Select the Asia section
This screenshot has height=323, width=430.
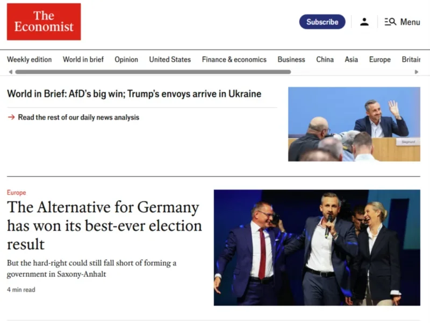352,60
